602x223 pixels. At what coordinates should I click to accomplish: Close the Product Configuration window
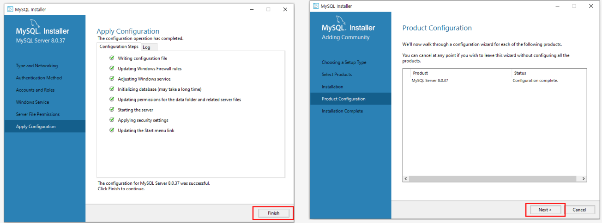click(x=591, y=6)
